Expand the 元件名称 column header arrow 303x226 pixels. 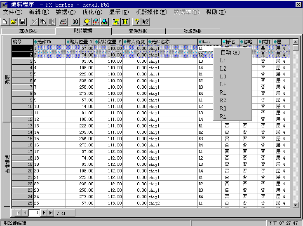(x=150, y=42)
